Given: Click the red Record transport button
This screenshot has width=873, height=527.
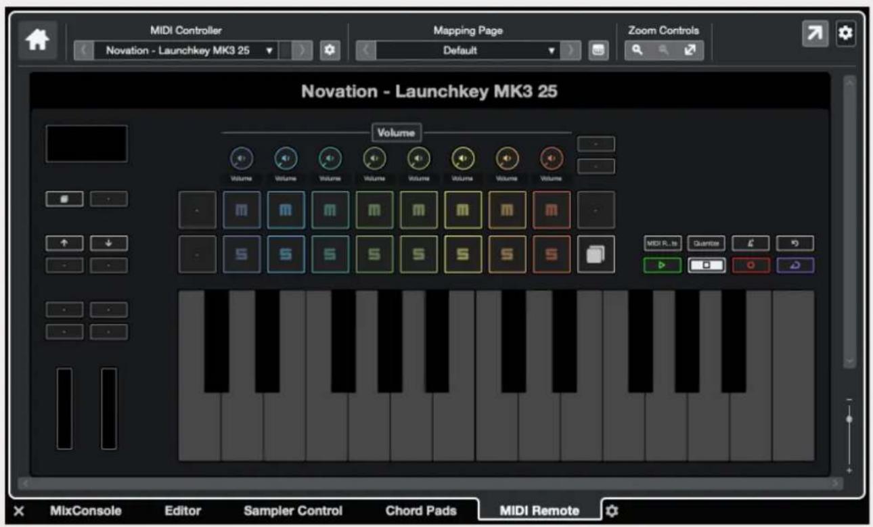Looking at the screenshot, I should [x=751, y=265].
